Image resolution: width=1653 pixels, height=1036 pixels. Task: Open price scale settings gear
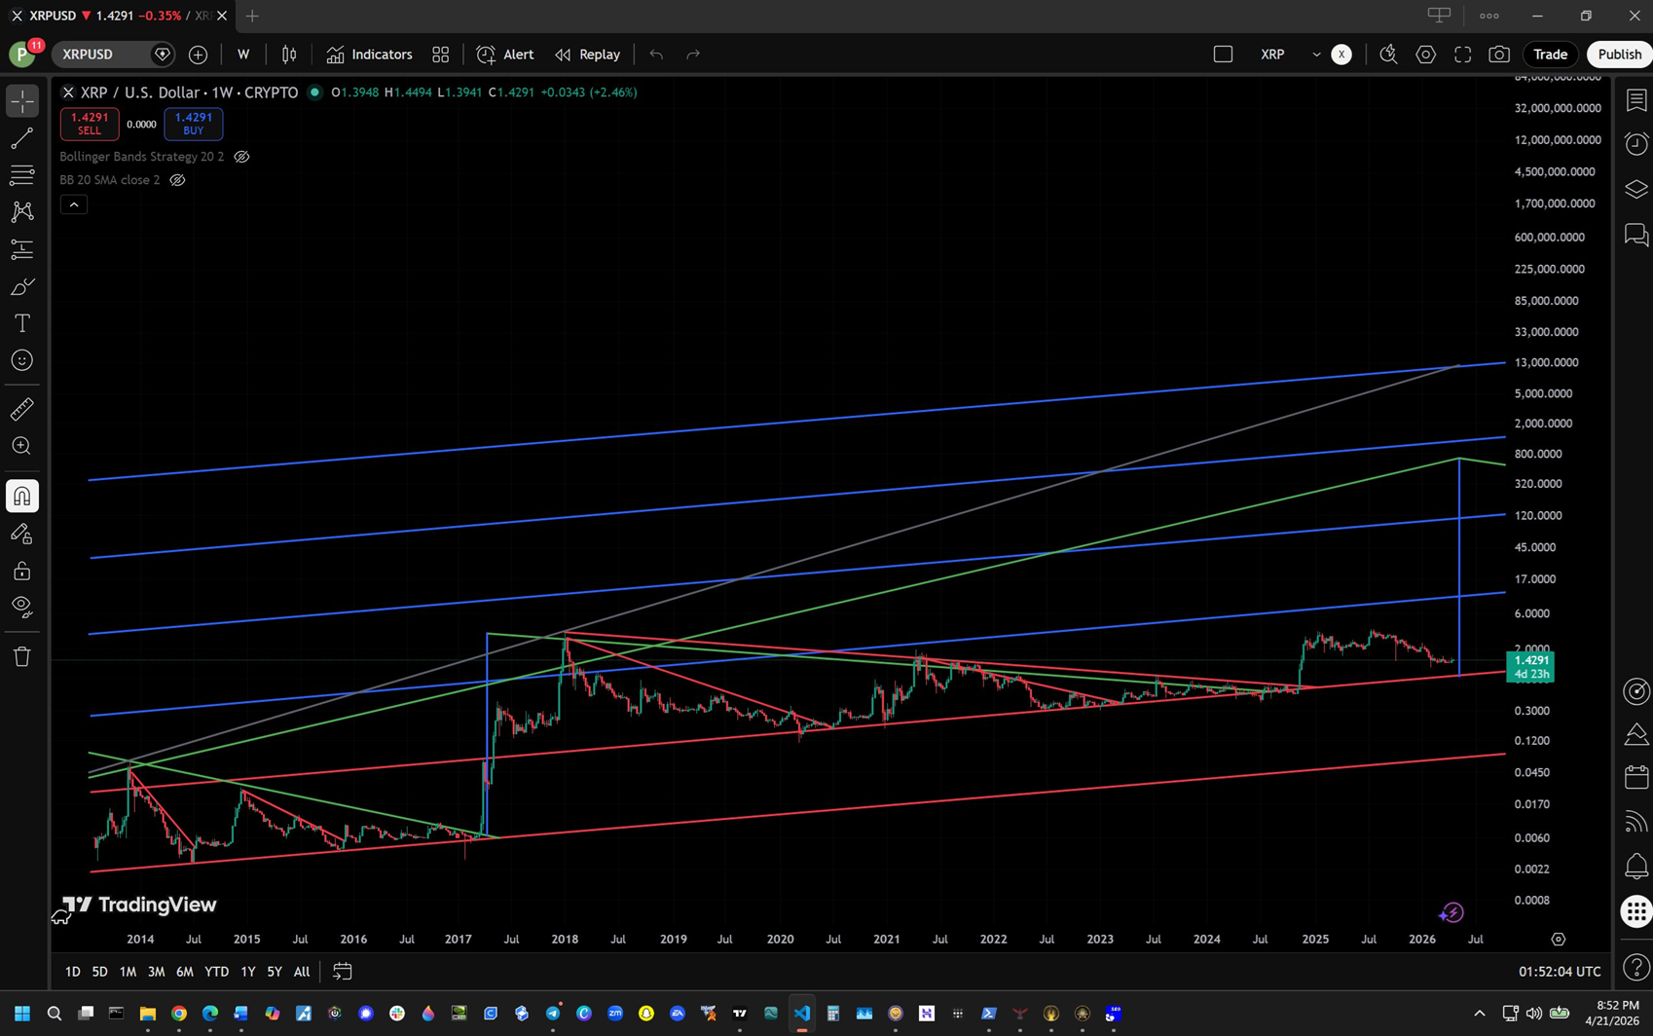tap(1559, 940)
